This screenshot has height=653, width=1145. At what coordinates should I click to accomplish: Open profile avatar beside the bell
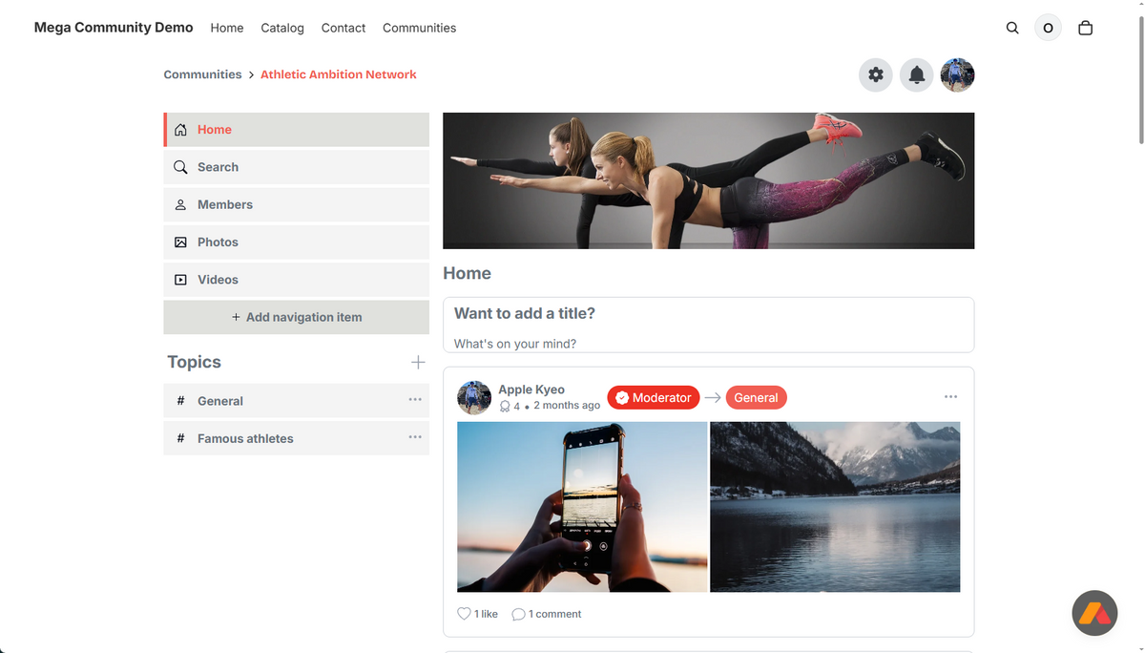point(957,74)
